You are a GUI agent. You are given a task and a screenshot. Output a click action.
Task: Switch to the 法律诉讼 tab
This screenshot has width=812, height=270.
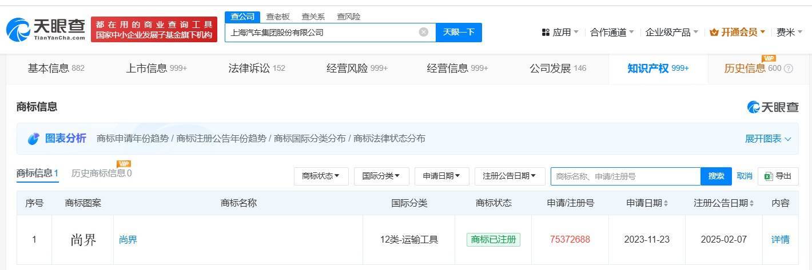pos(256,68)
